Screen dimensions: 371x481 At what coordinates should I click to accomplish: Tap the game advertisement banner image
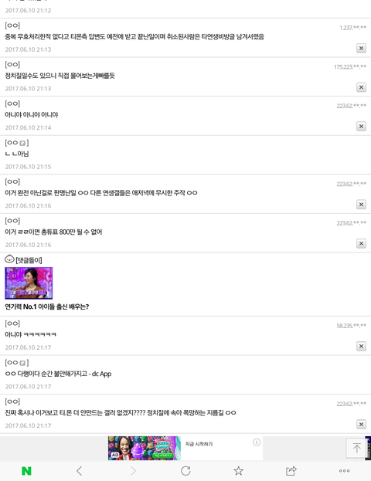145,448
